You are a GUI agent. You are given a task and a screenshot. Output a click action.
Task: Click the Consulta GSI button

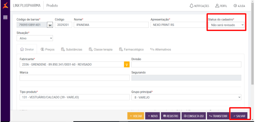point(194,116)
